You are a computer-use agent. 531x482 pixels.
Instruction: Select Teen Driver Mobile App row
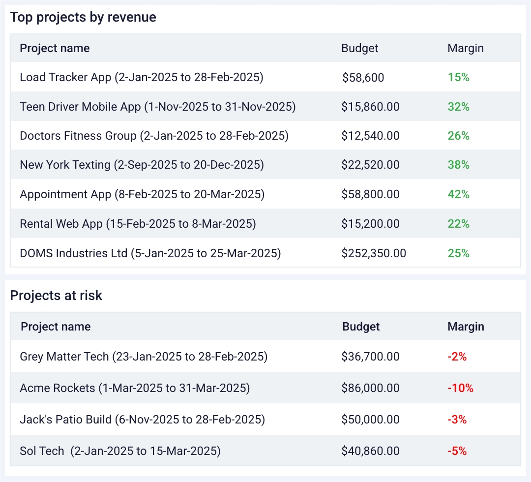coord(157,107)
